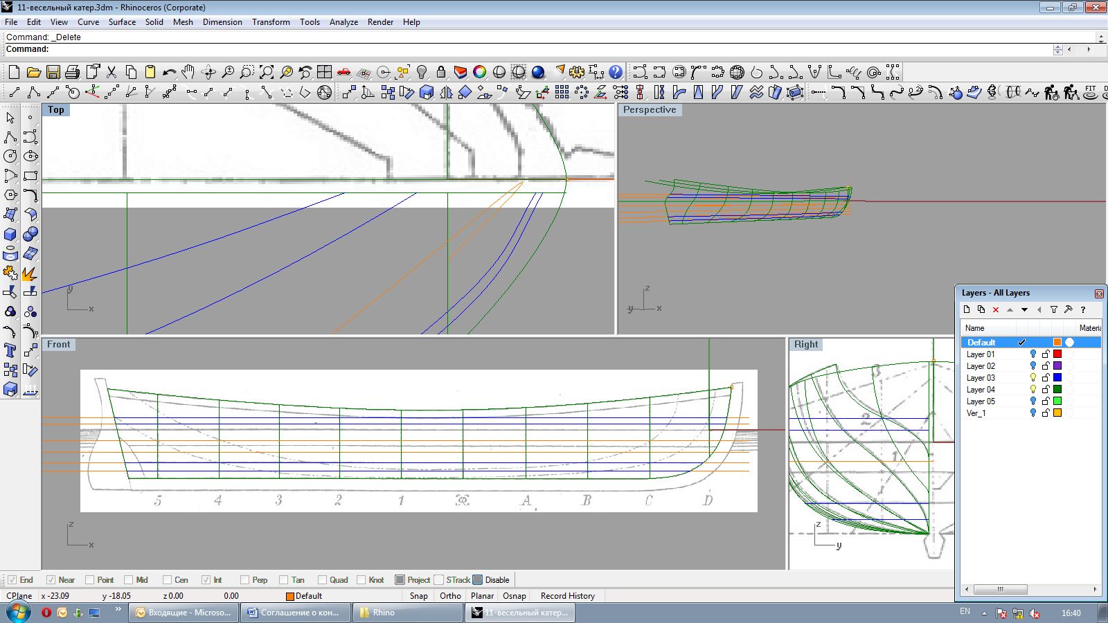Toggle the End osnap checkbox
Viewport: 1108px width, 623px height.
[x=12, y=580]
